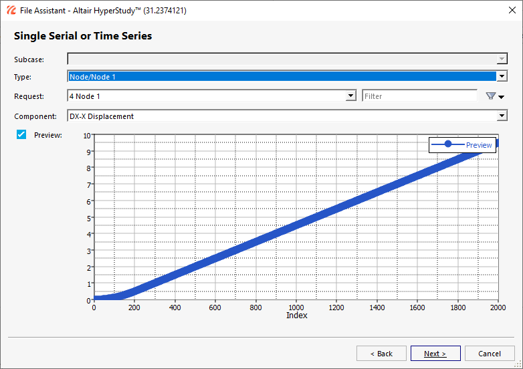Grab the resize grip at window corner
Image resolution: width=523 pixels, height=369 pixels.
click(x=518, y=364)
